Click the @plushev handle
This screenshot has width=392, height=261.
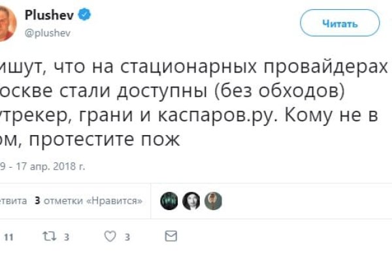[47, 33]
